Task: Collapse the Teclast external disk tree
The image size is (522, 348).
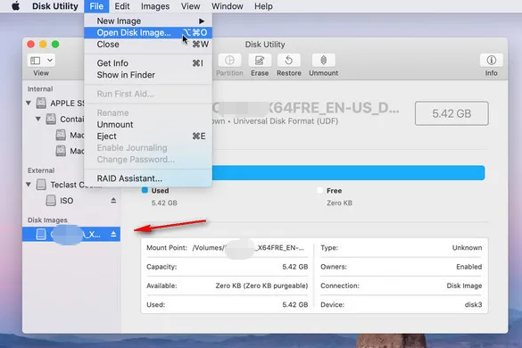Action: click(29, 184)
